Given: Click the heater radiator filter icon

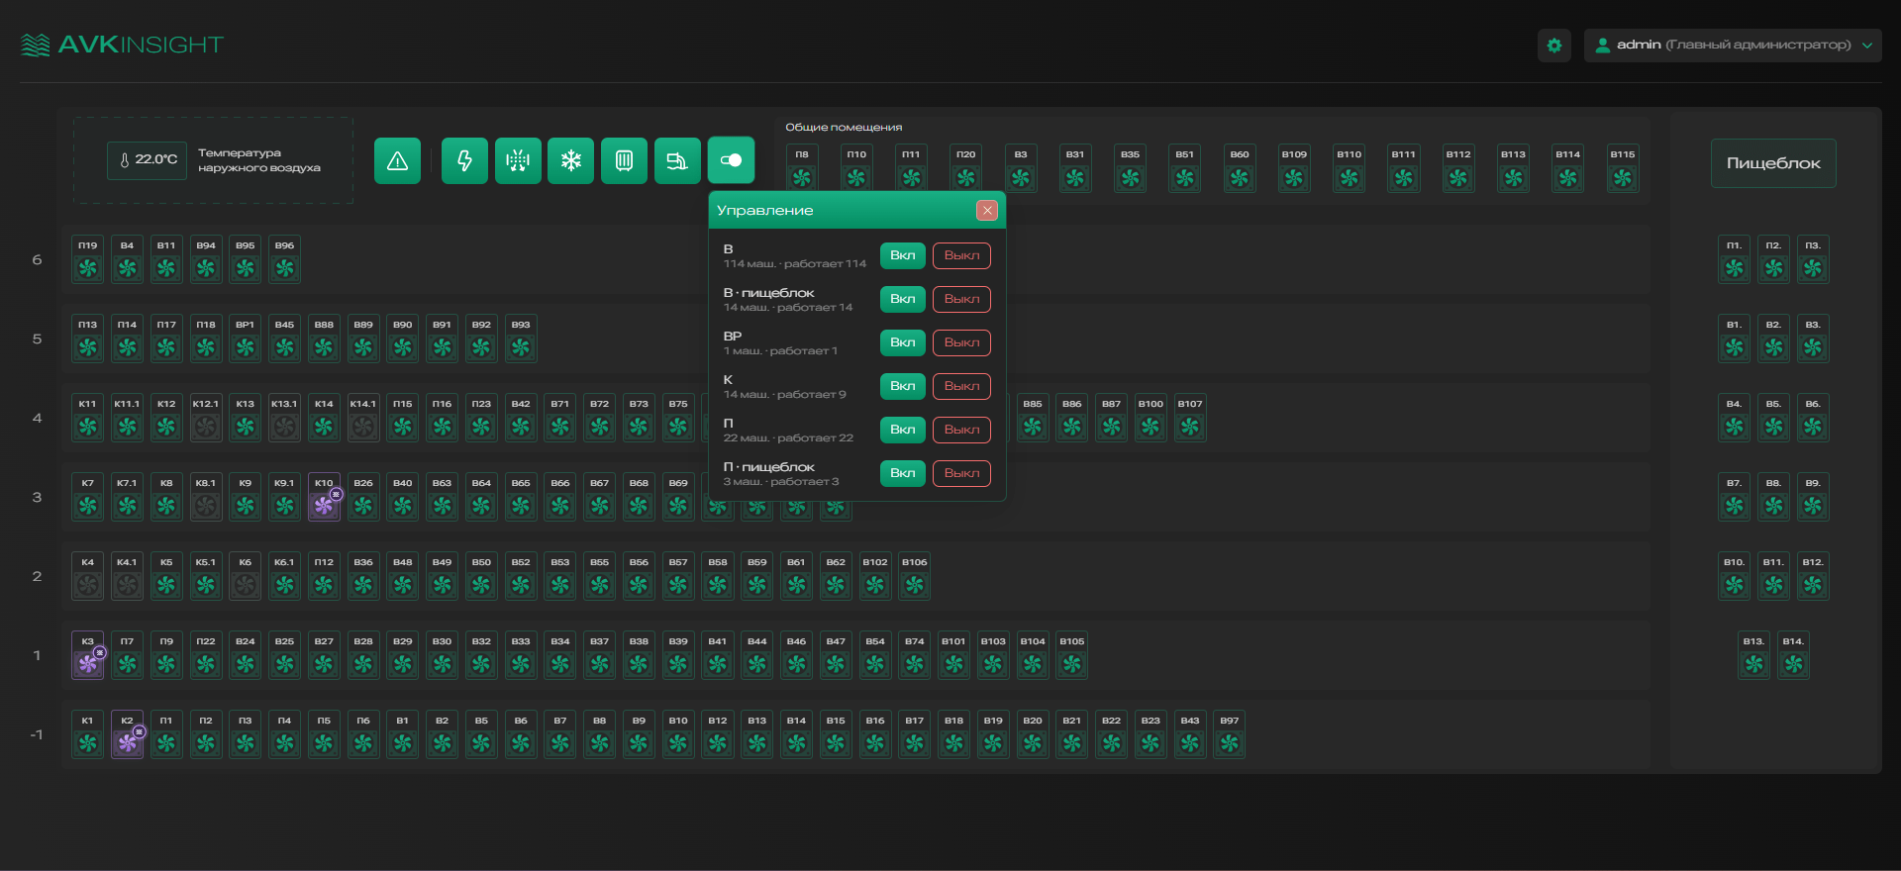Looking at the screenshot, I should tap(624, 160).
